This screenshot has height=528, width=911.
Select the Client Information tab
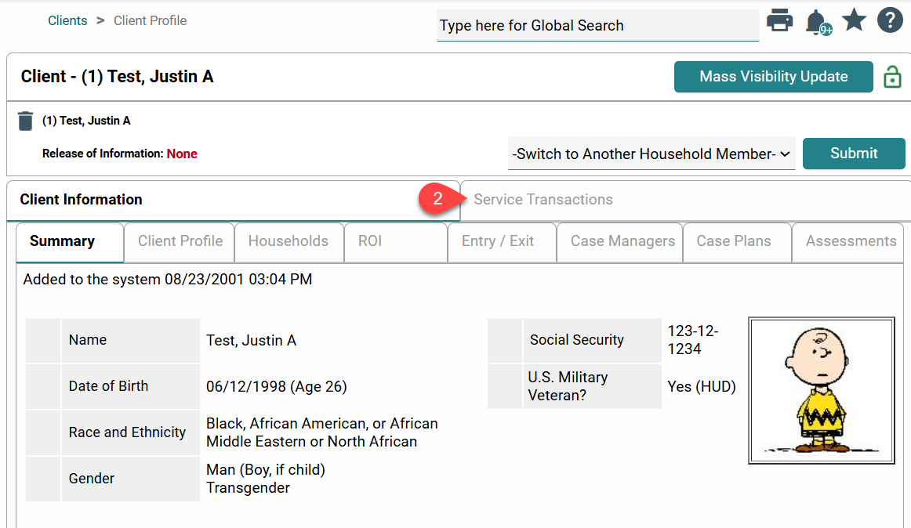point(82,200)
